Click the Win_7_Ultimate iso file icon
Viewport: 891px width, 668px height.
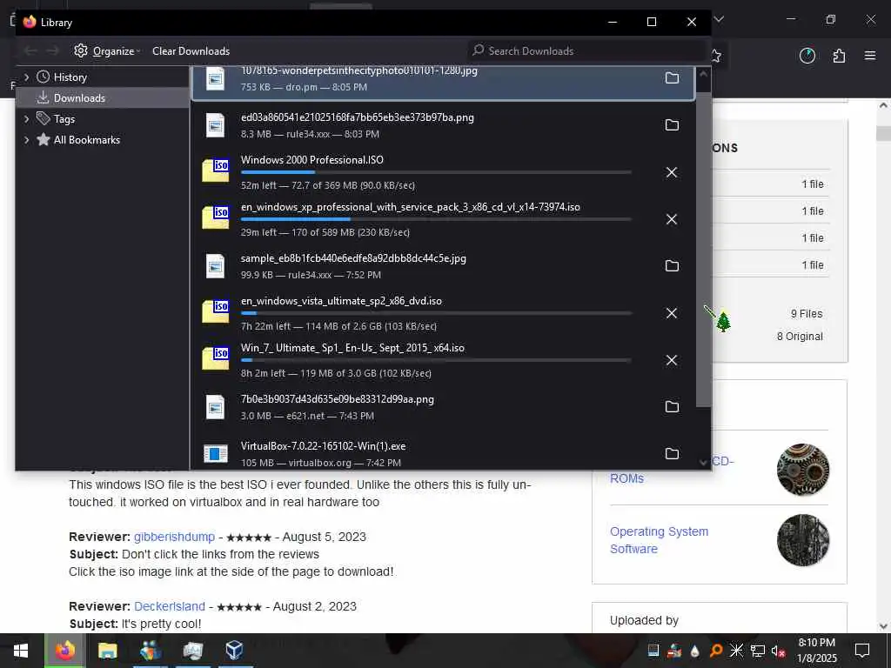coord(216,359)
